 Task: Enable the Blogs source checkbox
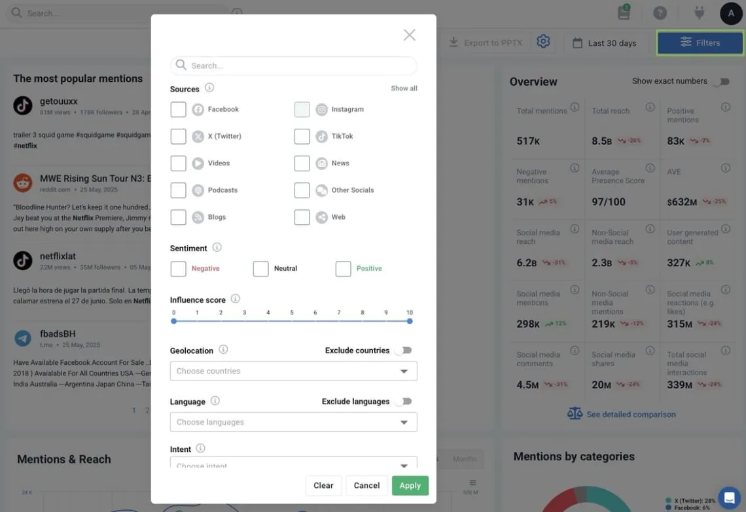pos(179,217)
